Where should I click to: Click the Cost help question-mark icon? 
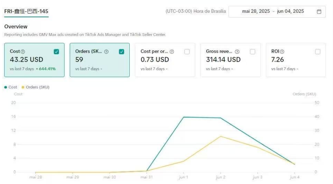[x=23, y=52]
